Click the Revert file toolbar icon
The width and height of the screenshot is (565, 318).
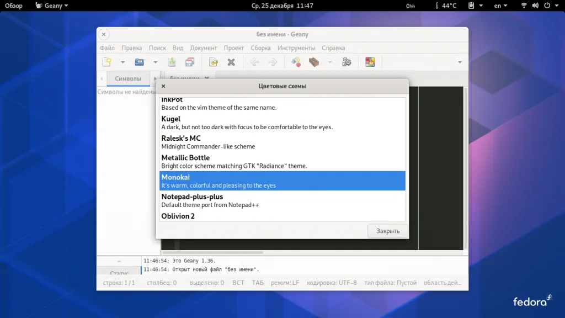tap(213, 62)
